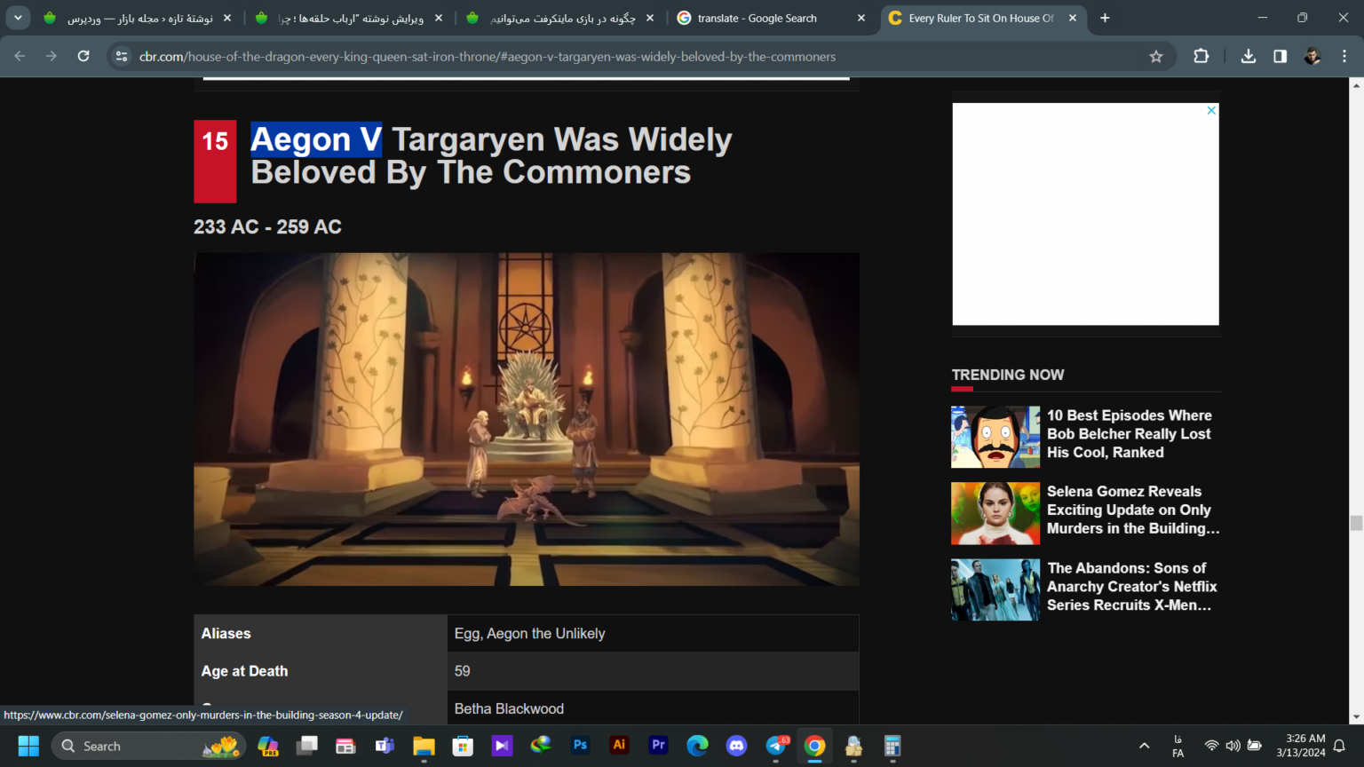Open the Calculator app on the taskbar
1364x767 pixels.
tap(892, 746)
